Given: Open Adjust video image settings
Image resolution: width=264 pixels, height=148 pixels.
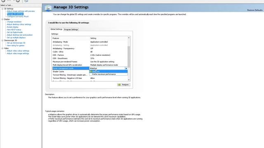Looking at the screenshot, I should [18, 53].
